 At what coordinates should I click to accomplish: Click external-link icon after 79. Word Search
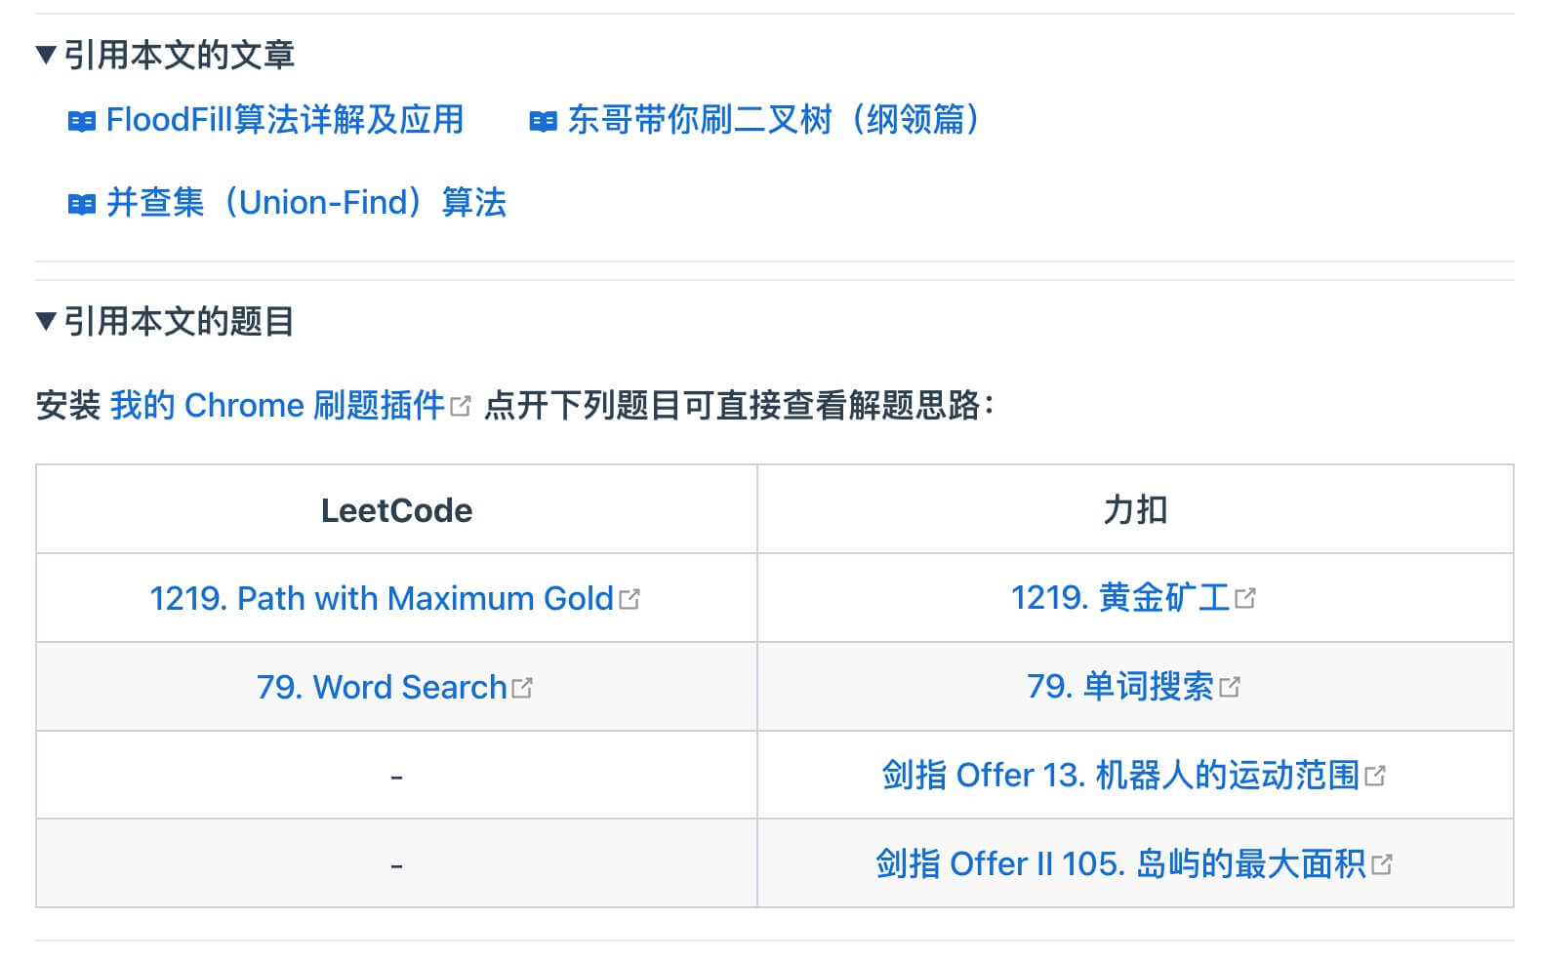click(522, 688)
